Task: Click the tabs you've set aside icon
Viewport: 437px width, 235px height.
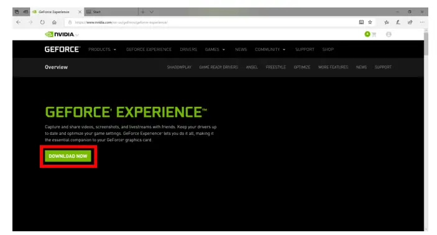Action: (x=17, y=12)
